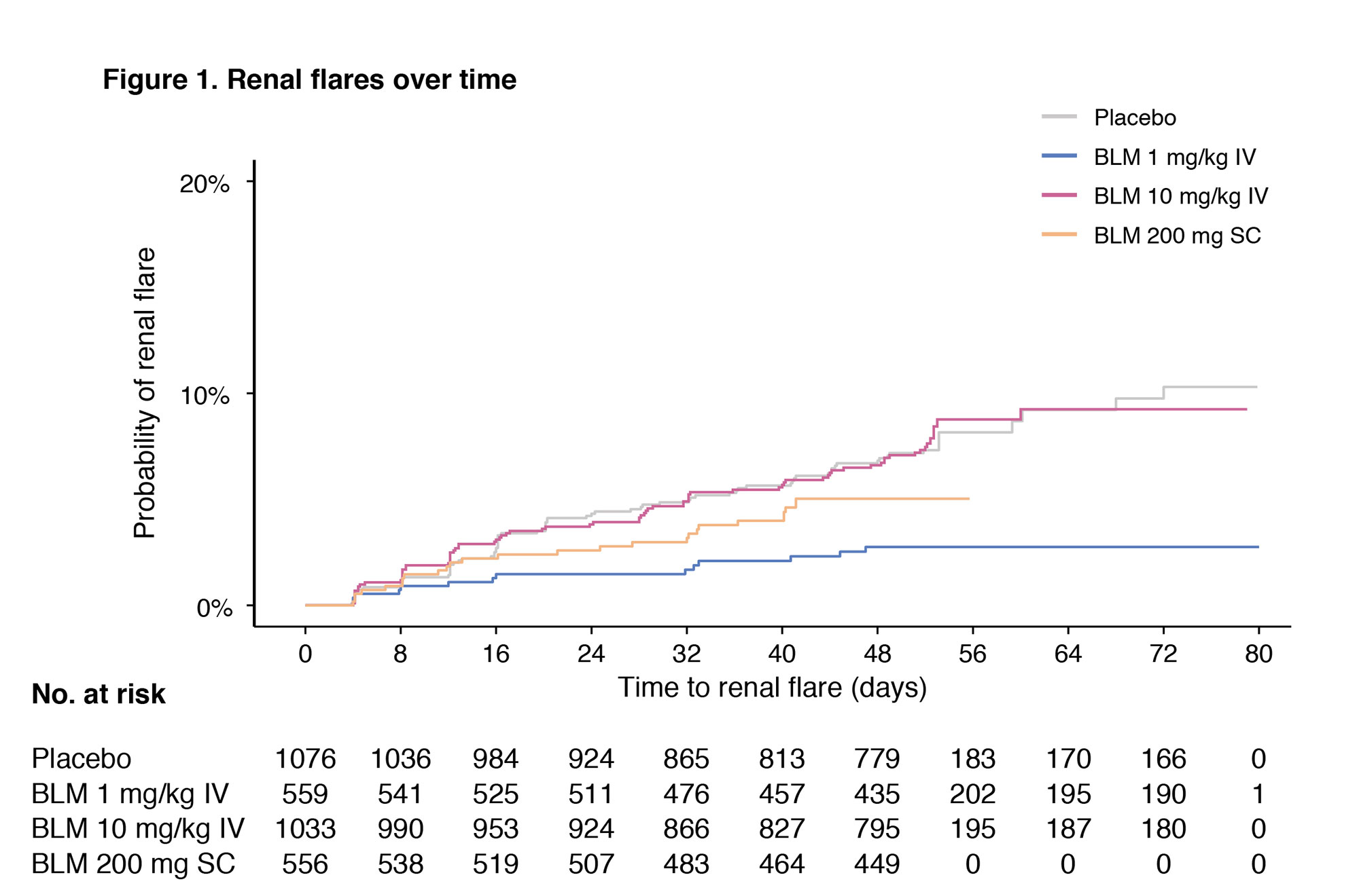Click the pink BLM 10 mg/kg IV legend line
This screenshot has height=892, width=1359.
point(1059,196)
